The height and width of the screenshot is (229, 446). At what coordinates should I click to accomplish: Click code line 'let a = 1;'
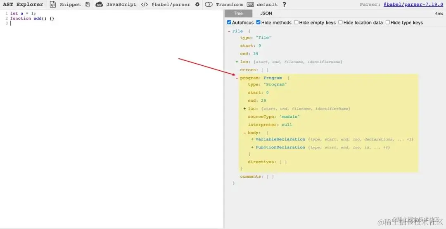point(23,13)
